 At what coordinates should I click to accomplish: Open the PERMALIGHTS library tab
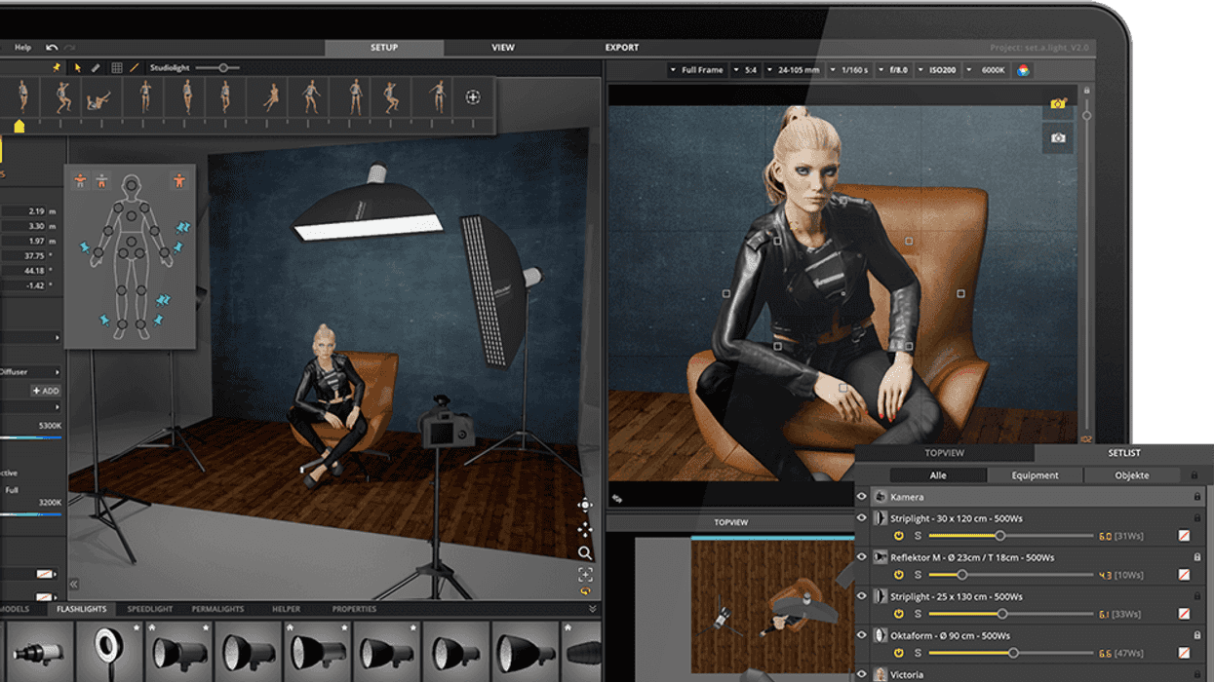click(217, 609)
